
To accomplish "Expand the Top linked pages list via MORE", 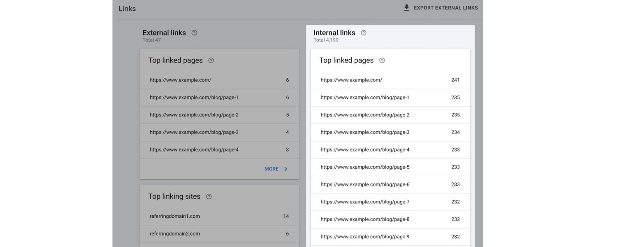I will tap(271, 168).
